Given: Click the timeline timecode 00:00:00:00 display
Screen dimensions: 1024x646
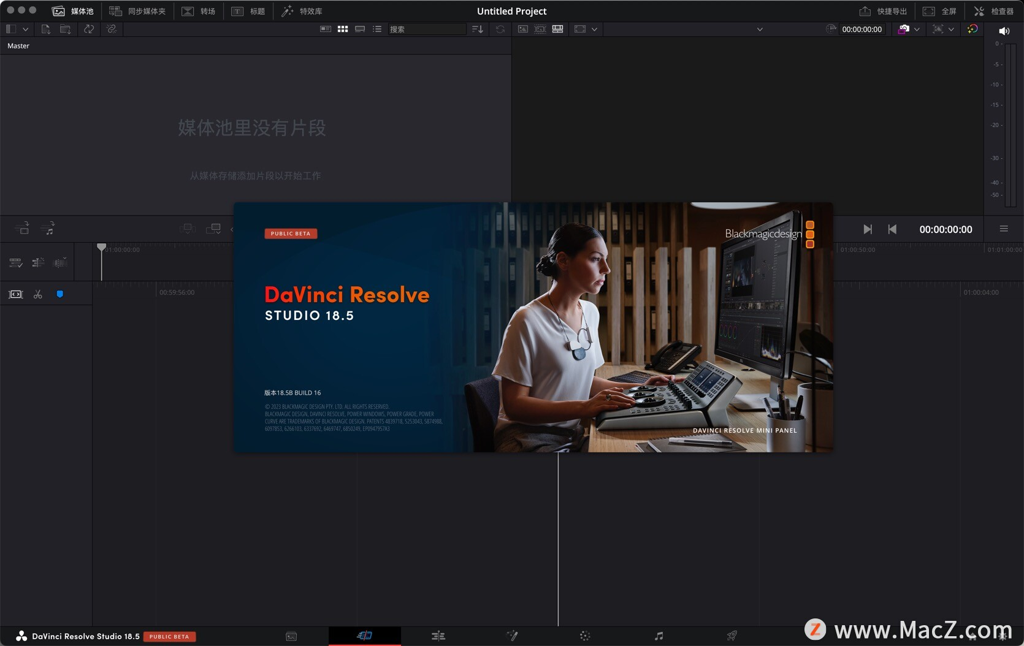Looking at the screenshot, I should [946, 229].
